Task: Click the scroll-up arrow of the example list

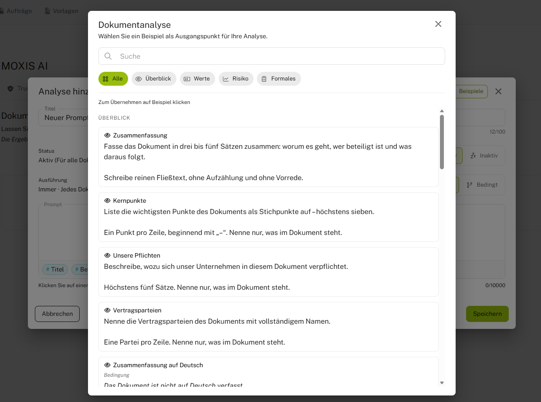Action: coord(442,111)
